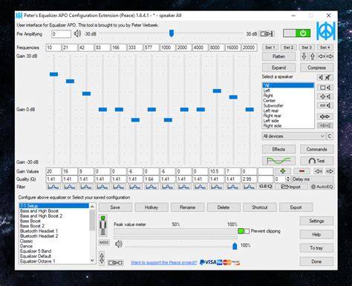This screenshot has height=286, width=352.
Task: Click the volume speaker icon beside the 100% slider
Action: coord(119,245)
